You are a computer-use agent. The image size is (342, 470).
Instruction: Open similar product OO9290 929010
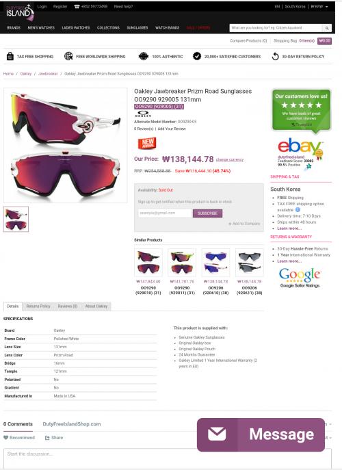click(x=148, y=272)
